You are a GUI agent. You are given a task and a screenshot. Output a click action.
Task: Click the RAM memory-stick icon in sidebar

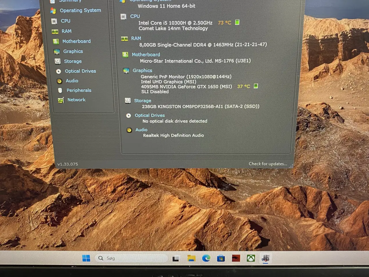point(55,31)
